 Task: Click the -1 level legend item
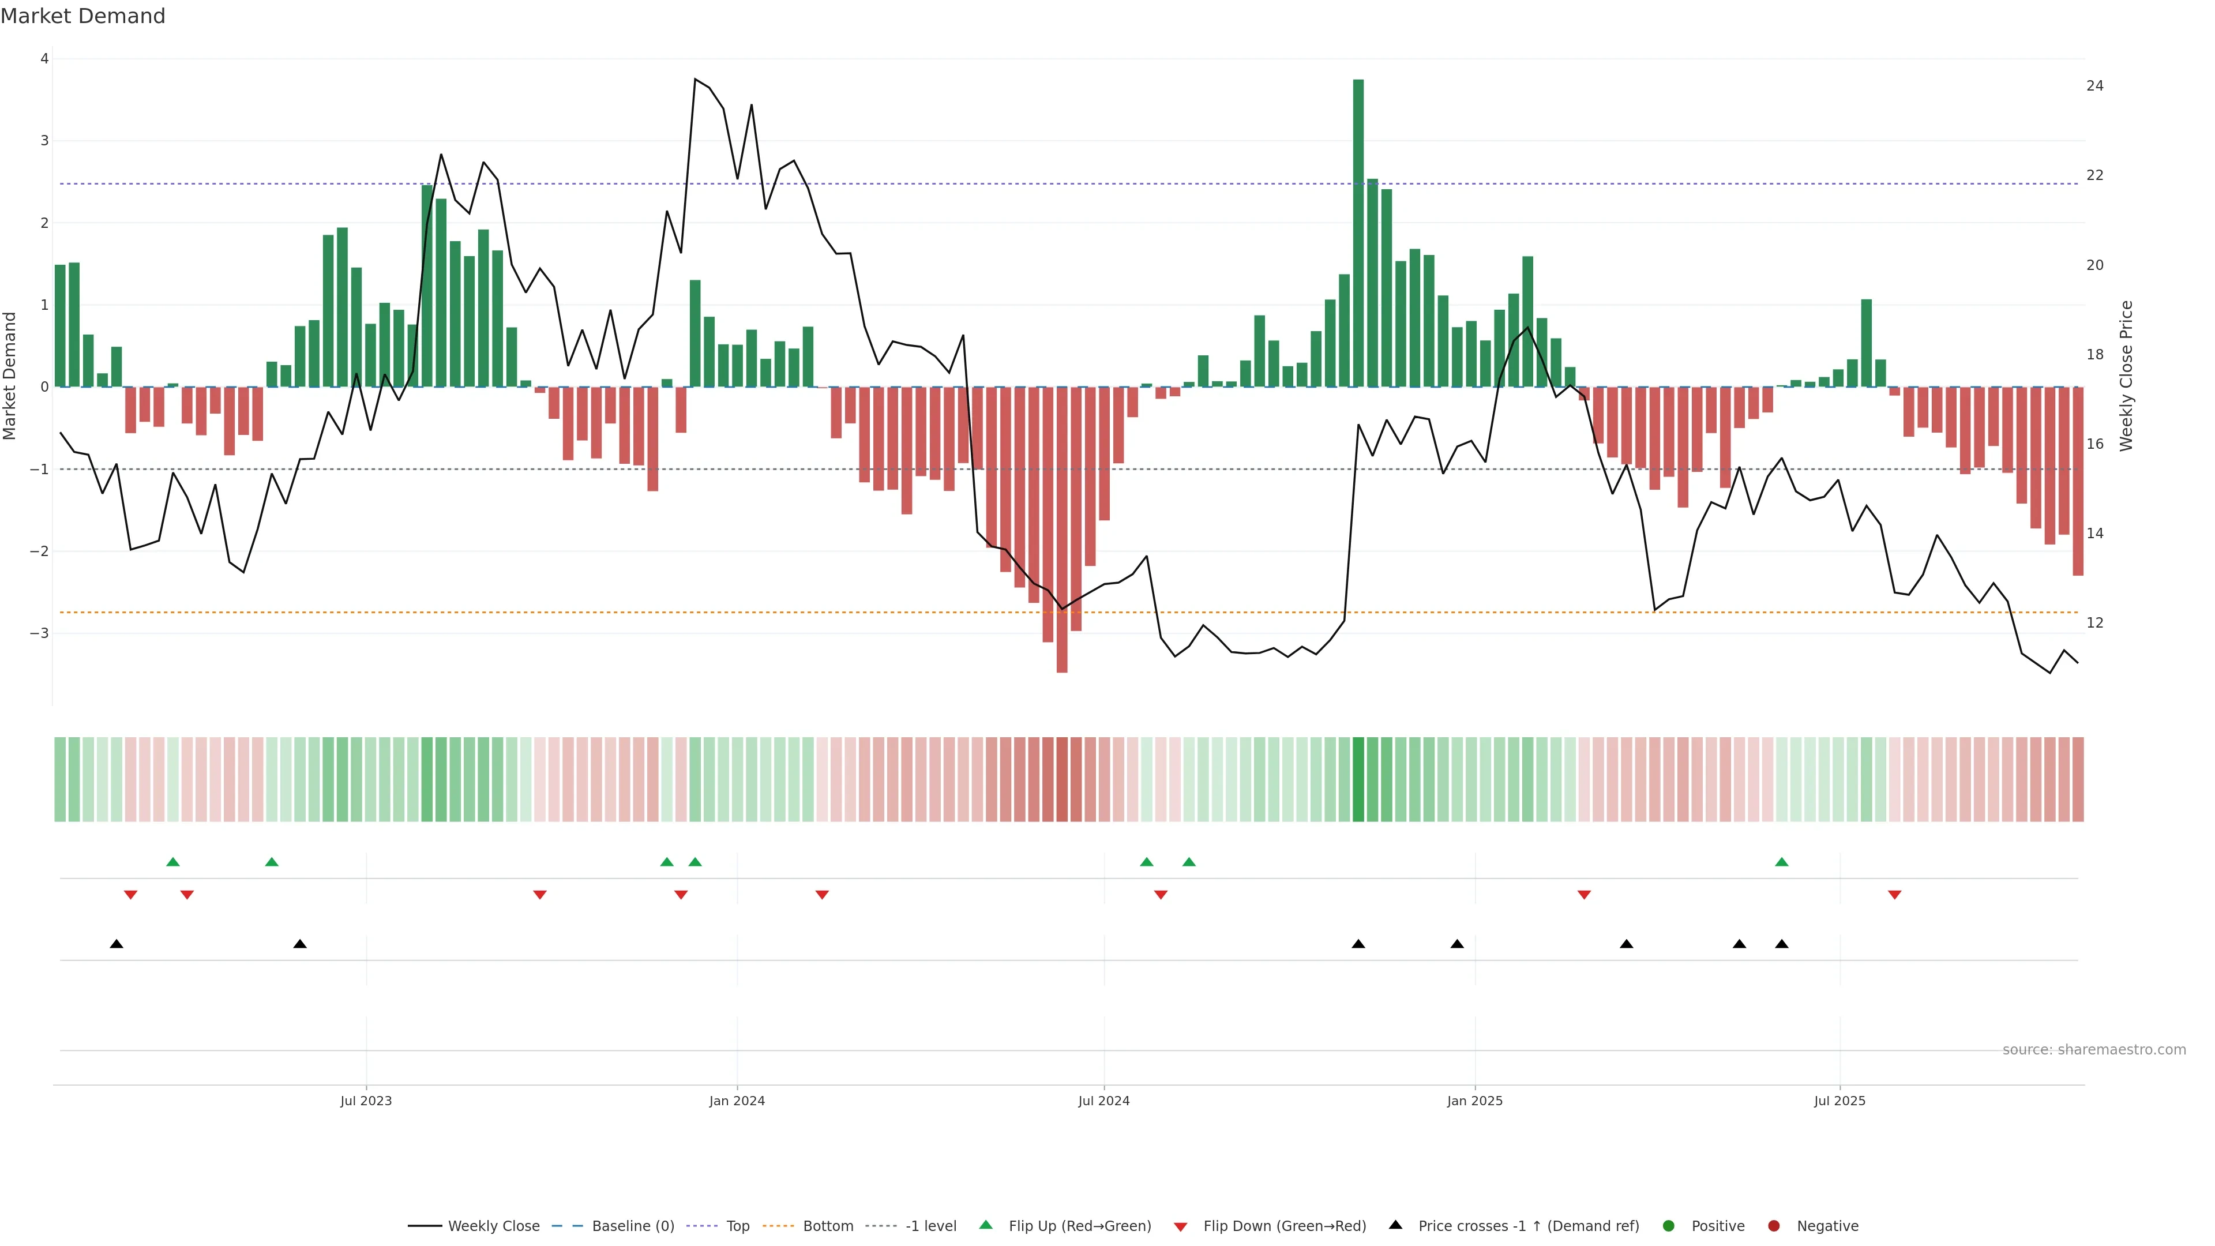[930, 1225]
